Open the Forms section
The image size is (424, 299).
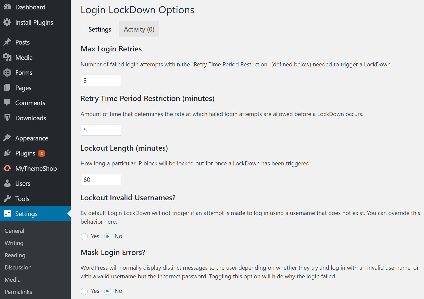click(24, 73)
